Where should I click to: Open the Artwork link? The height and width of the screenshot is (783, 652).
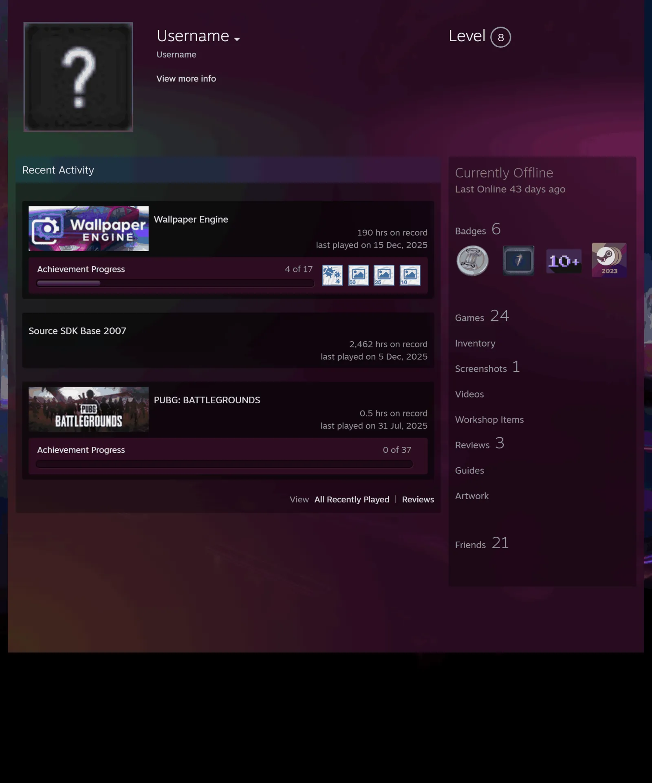click(x=472, y=496)
